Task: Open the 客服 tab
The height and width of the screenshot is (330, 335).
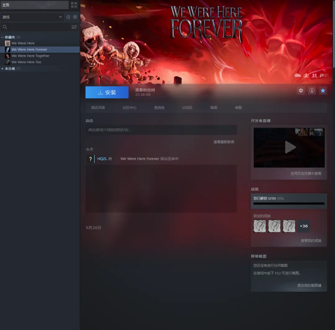Action: (x=239, y=108)
